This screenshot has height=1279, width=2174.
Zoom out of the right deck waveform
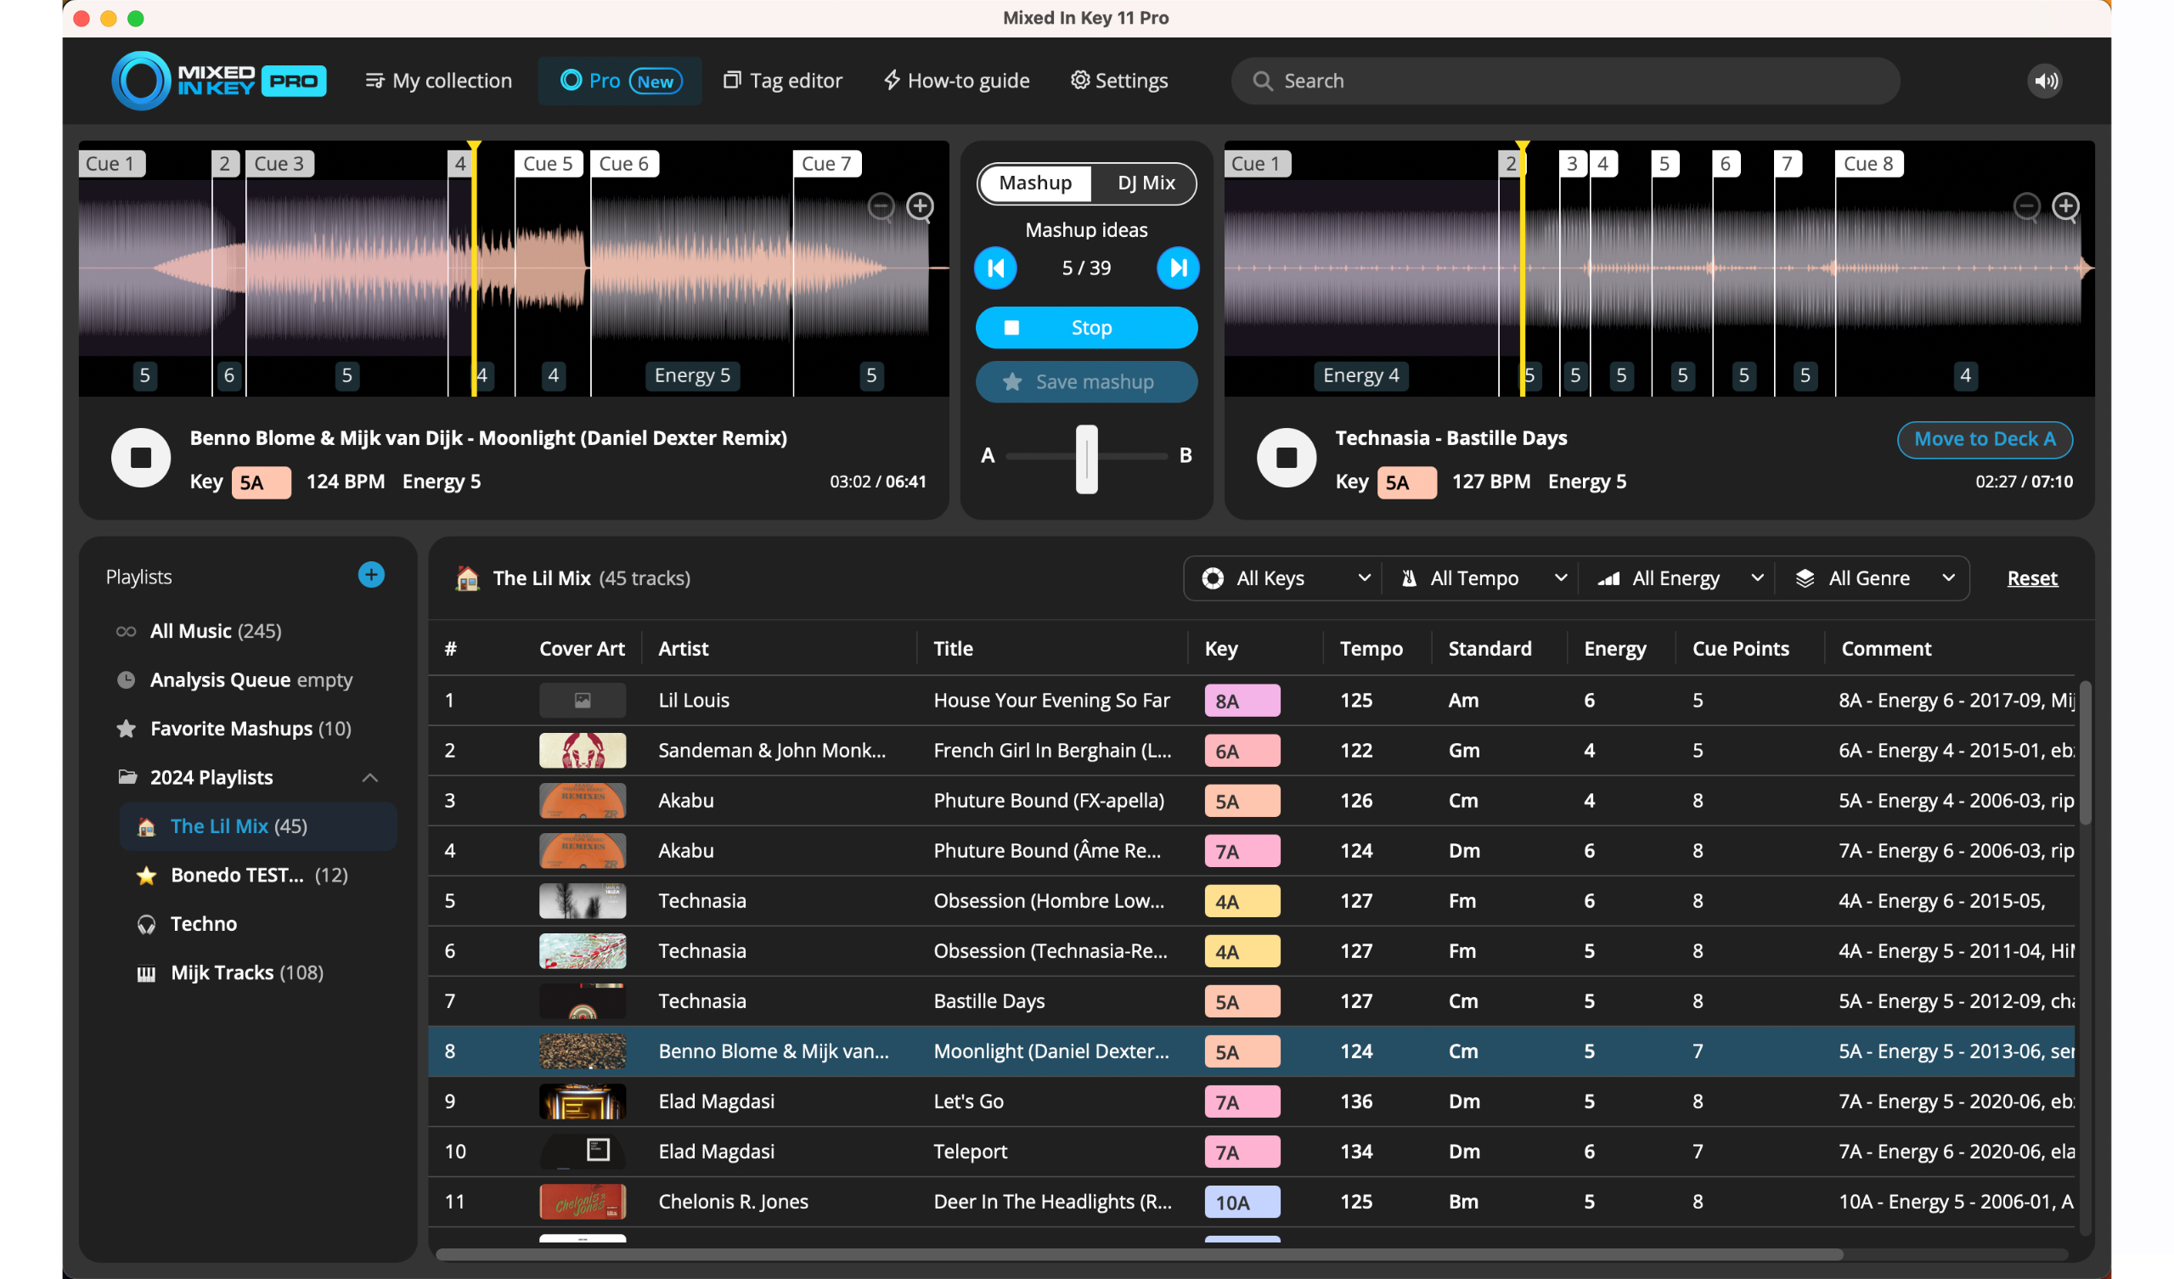[2026, 207]
